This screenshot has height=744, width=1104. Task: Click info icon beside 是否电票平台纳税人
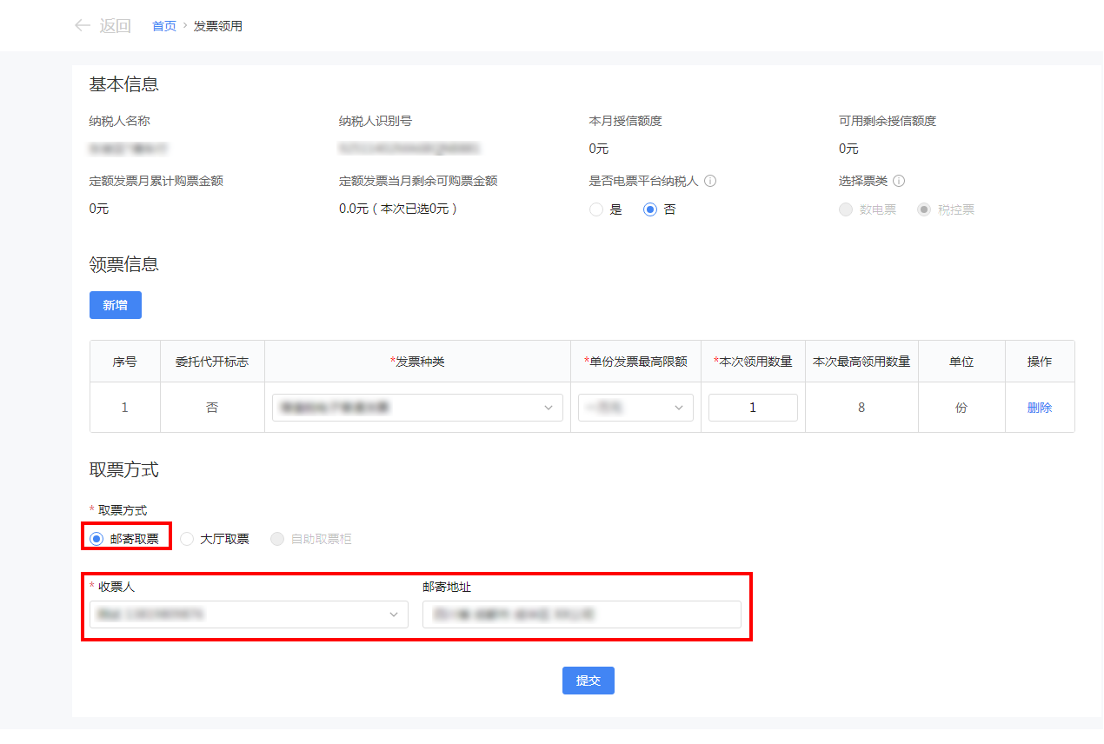pos(710,182)
